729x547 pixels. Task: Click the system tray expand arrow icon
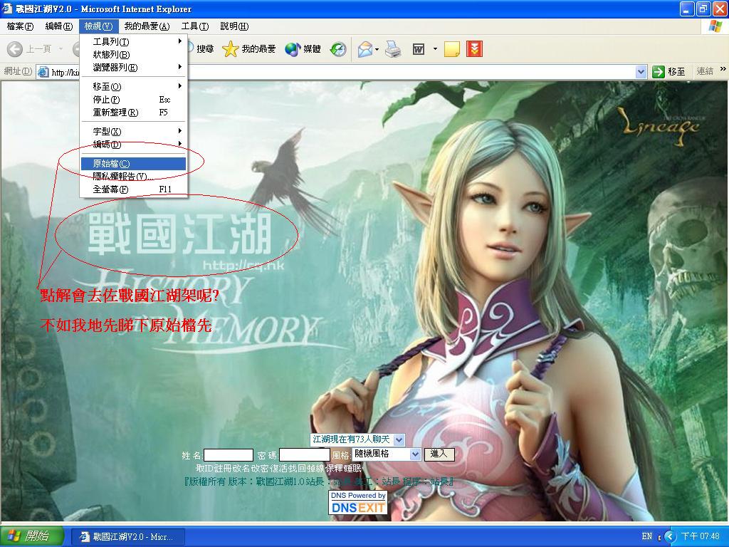tap(669, 537)
